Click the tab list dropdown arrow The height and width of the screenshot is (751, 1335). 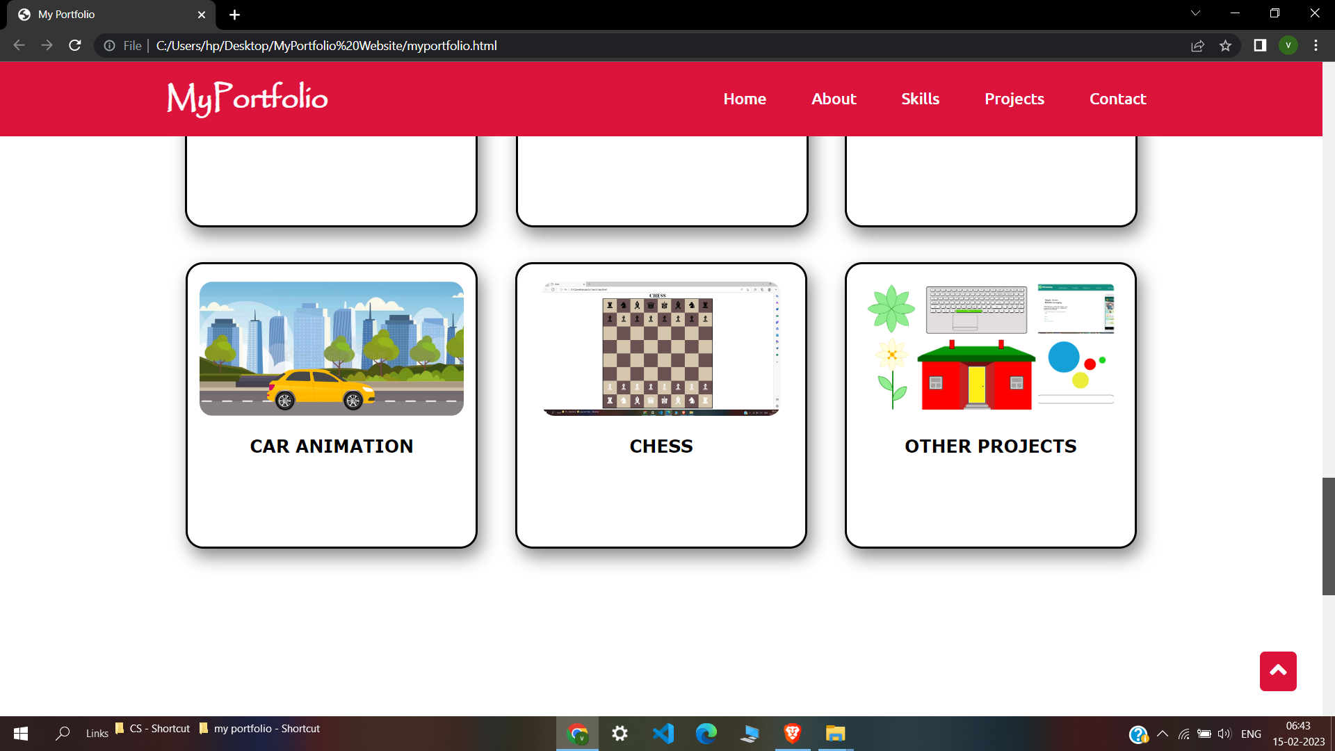[x=1196, y=13]
